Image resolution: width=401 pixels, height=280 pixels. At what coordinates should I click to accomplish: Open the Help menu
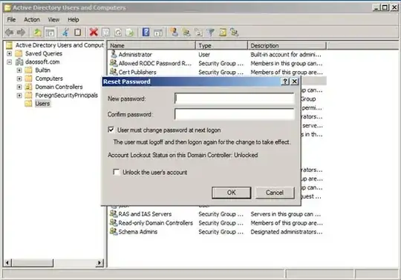[x=73, y=20]
